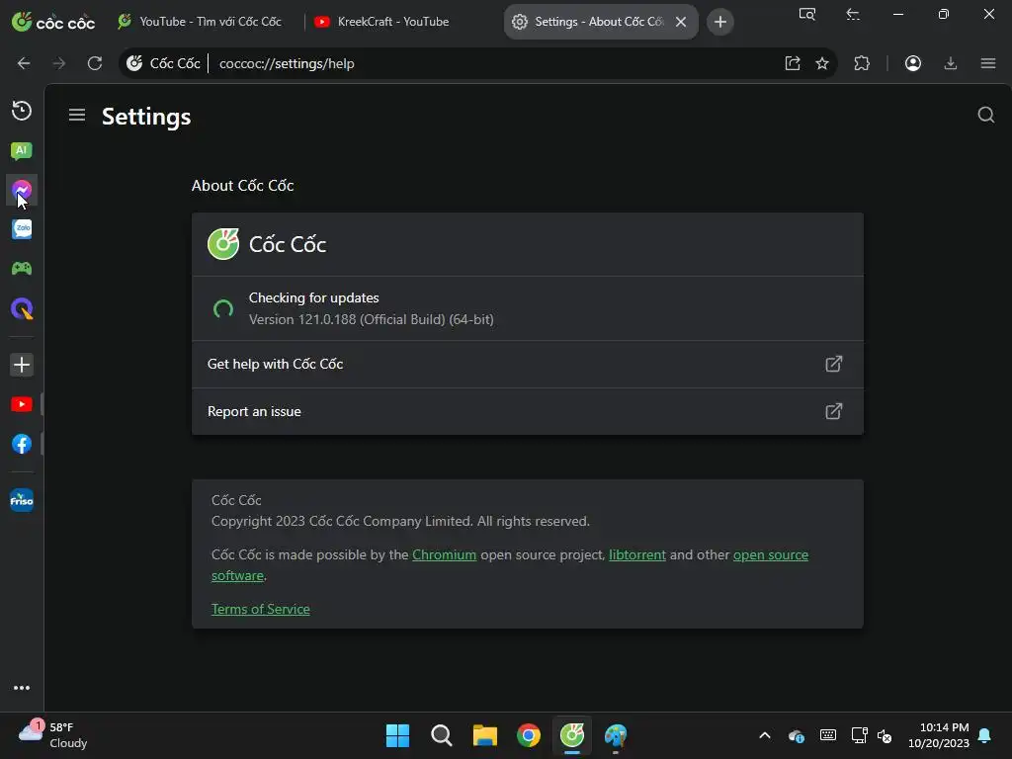Open Report an issue

click(528, 411)
